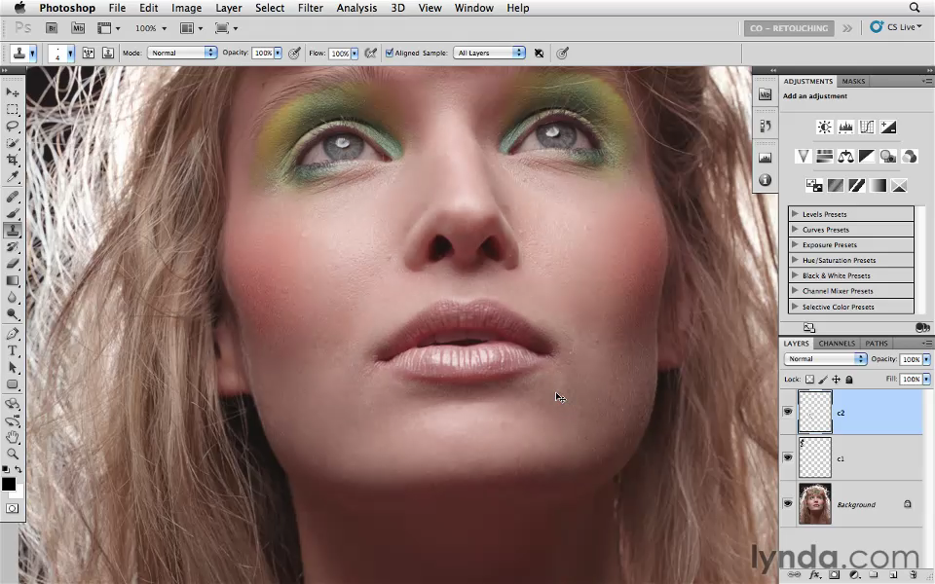Add an Exposure adjustment
Viewport: 935px width, 584px height.
[888, 127]
